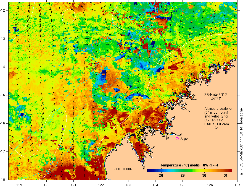
Task: Click the longitude axis label 120
Action: (x=46, y=185)
